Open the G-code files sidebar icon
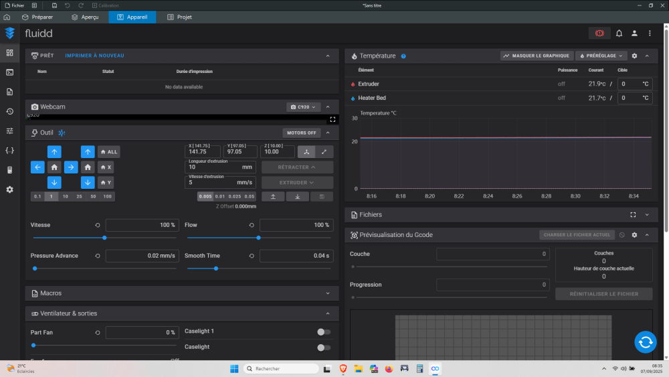669x377 pixels. pos(9,92)
